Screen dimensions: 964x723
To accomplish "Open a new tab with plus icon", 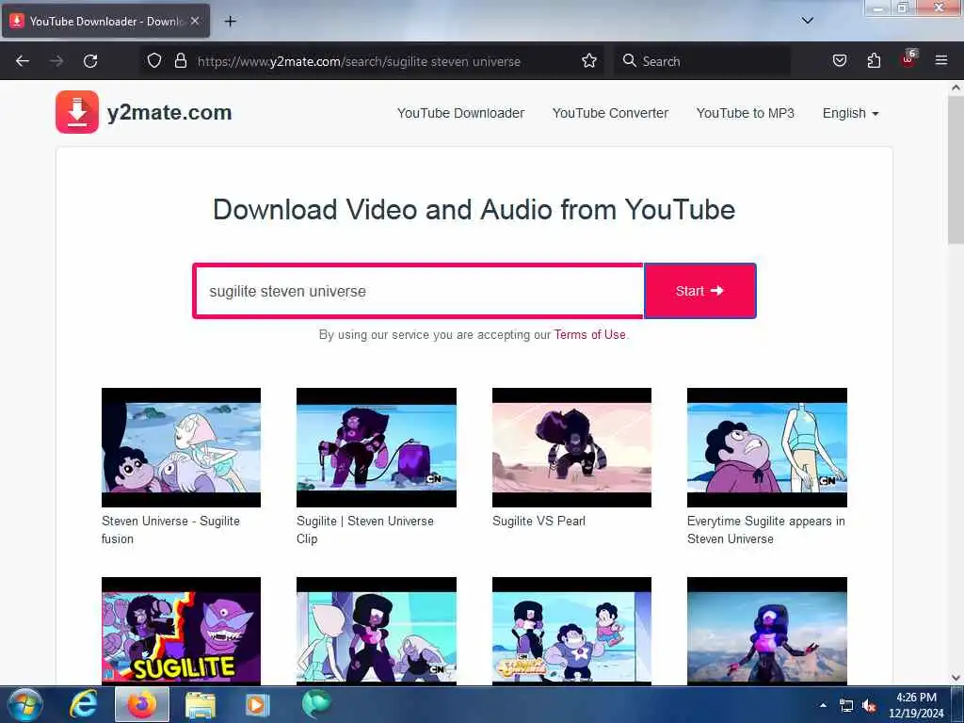I will pos(230,22).
